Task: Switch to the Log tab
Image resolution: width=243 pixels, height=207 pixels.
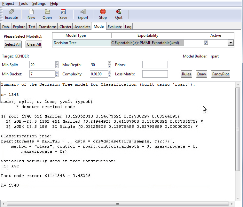Action: point(128,27)
